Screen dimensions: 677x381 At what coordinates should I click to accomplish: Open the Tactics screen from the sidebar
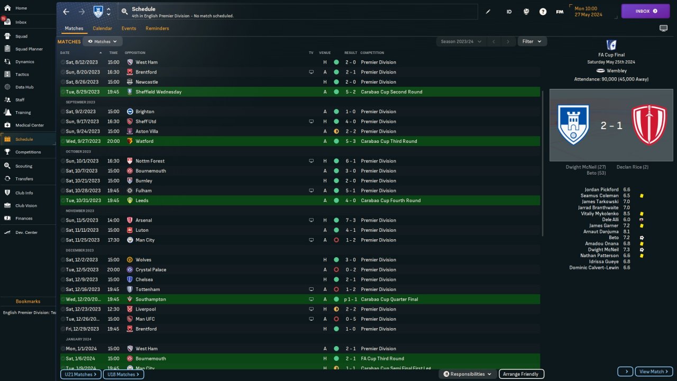point(8,75)
